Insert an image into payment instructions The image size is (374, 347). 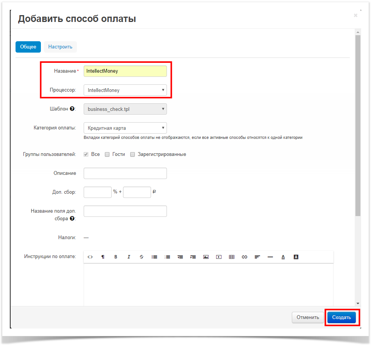click(206, 257)
